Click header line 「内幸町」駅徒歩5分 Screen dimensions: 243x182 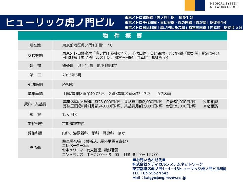pos(183,28)
